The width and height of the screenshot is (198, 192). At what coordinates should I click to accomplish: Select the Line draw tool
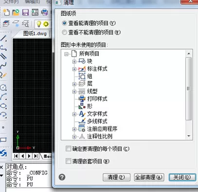pyautogui.click(x=3, y=38)
